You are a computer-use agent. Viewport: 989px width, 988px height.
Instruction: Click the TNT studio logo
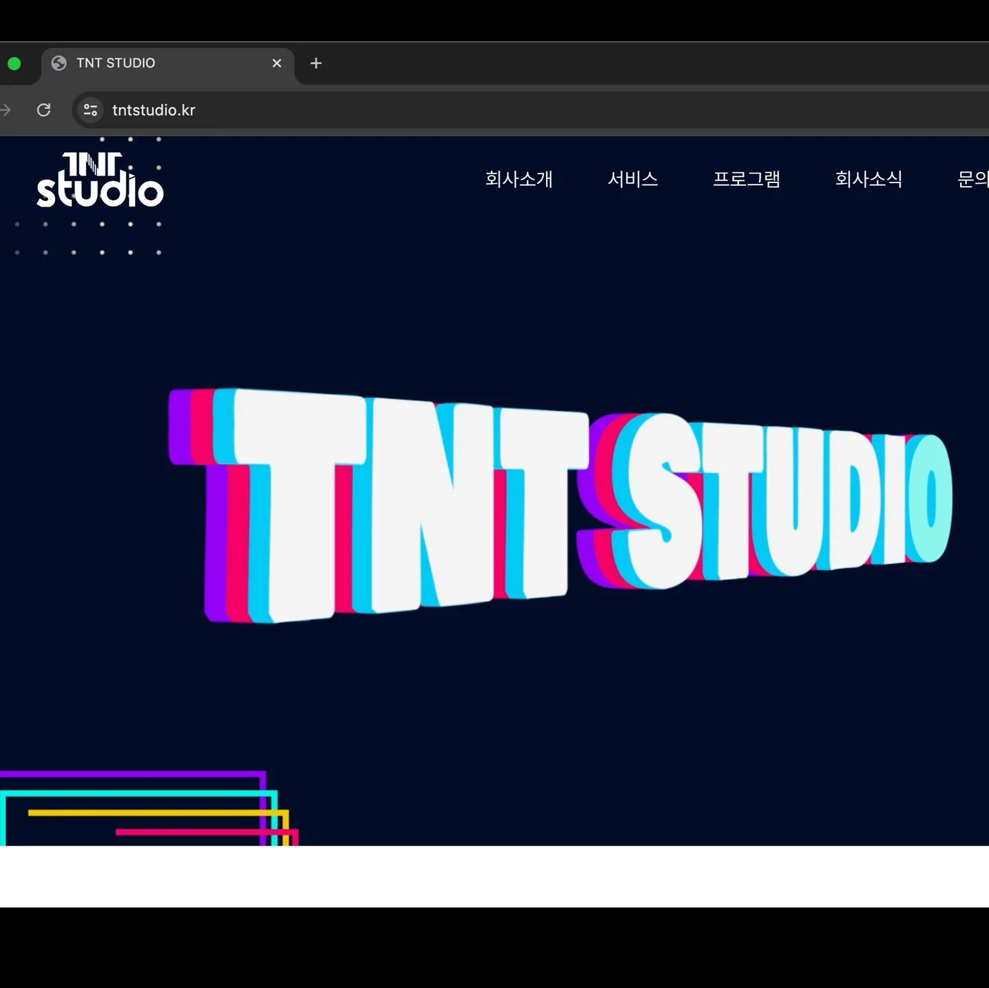[x=100, y=180]
